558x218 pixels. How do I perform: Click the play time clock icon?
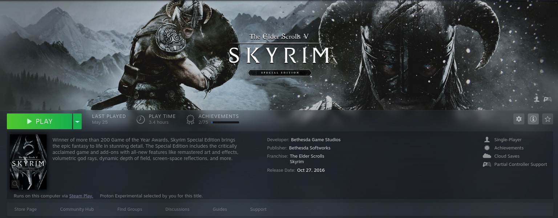pyautogui.click(x=141, y=119)
